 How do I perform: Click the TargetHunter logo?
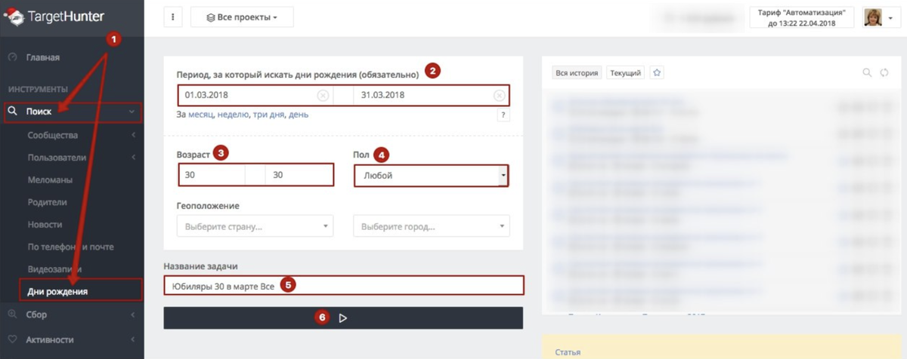click(x=54, y=17)
